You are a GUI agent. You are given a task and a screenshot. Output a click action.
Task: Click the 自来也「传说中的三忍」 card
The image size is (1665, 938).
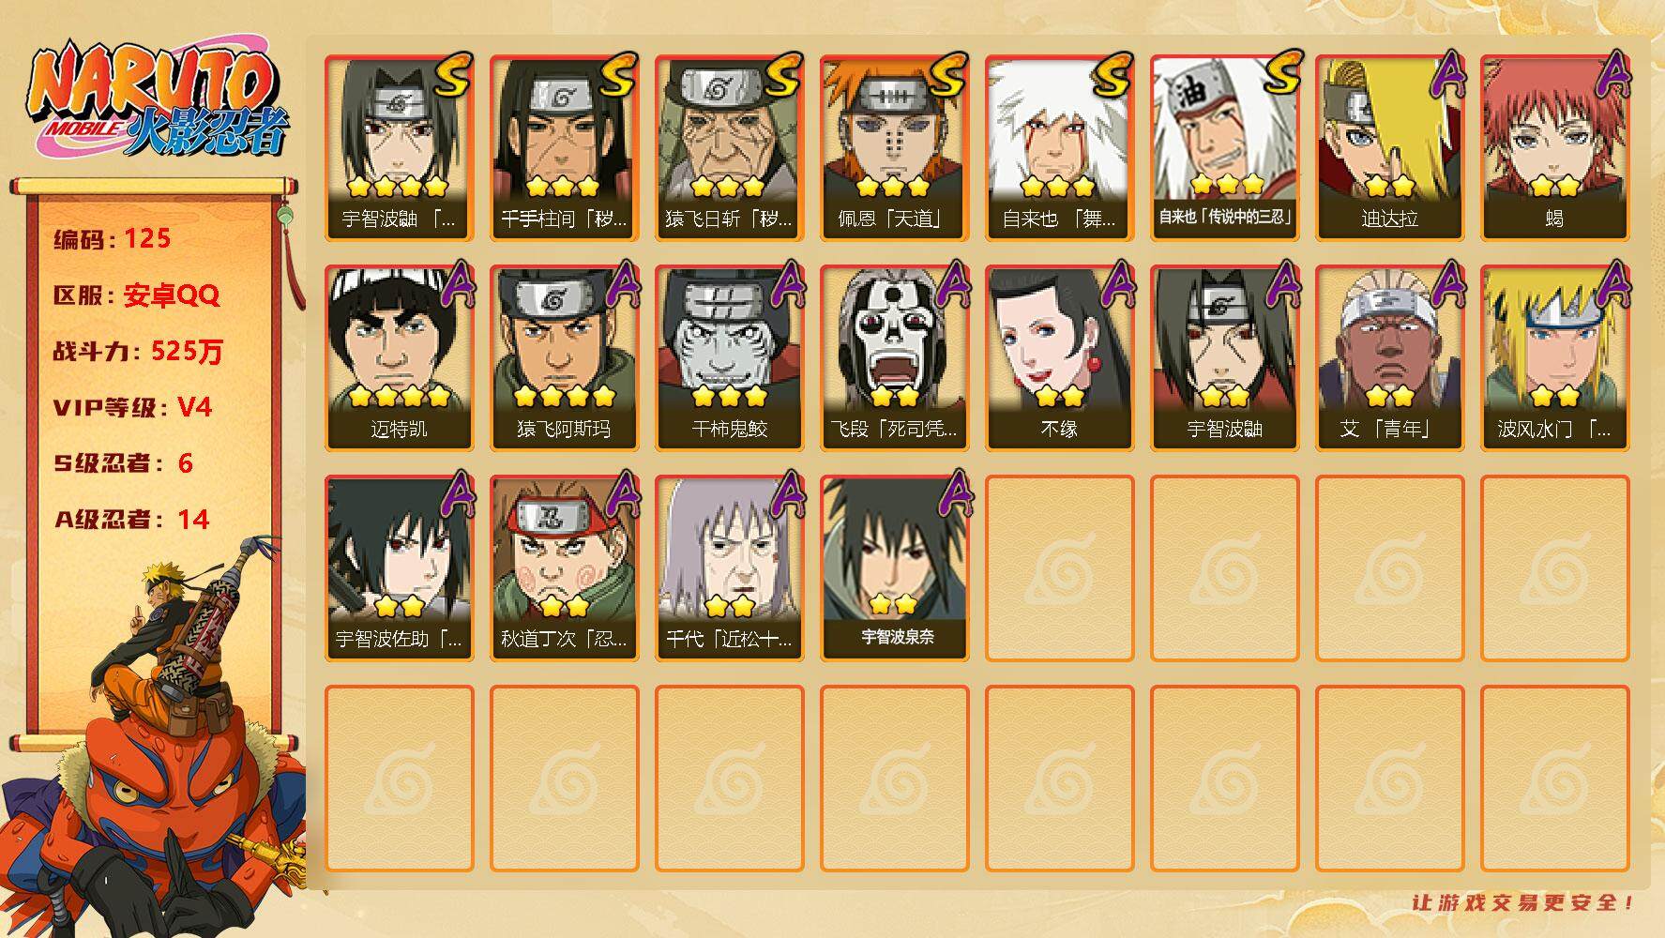[x=1224, y=148]
